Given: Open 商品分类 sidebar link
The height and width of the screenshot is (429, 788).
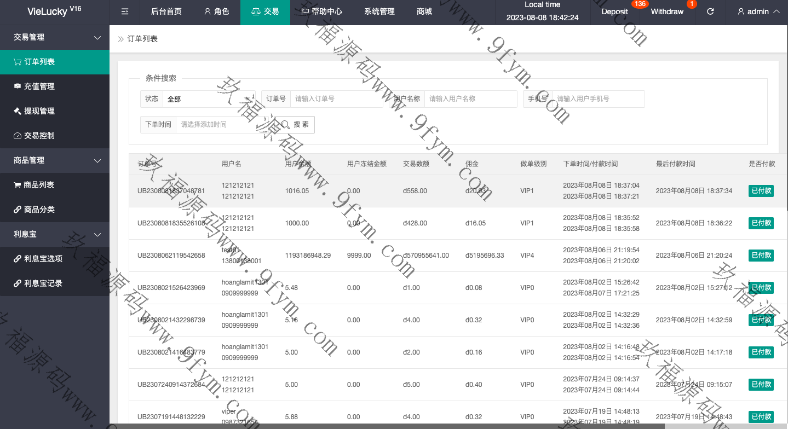Looking at the screenshot, I should tap(39, 210).
